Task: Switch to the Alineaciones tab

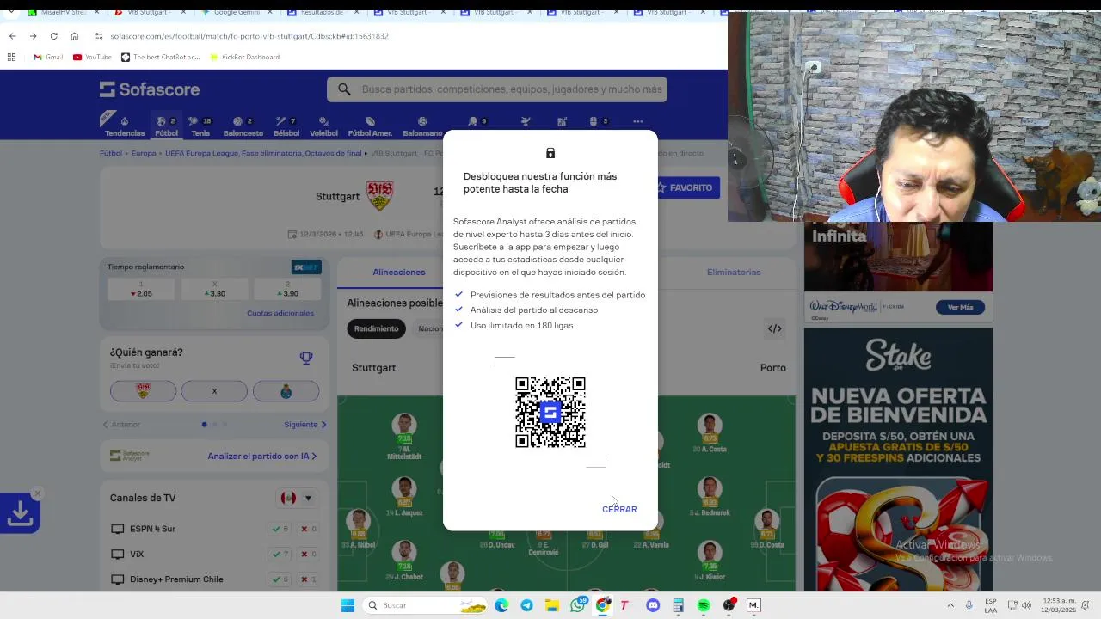Action: (398, 272)
